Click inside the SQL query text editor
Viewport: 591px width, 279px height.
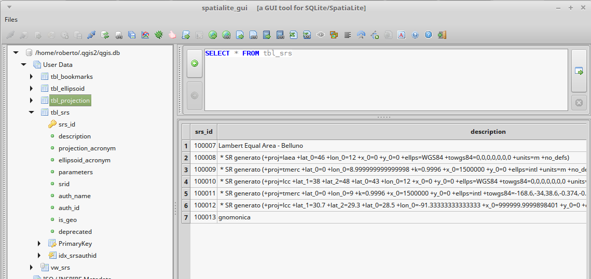coord(386,80)
